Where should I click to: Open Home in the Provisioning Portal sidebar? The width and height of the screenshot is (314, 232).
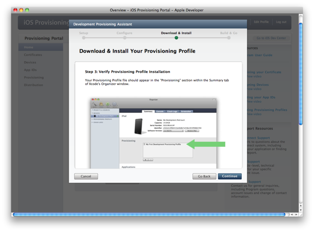coord(41,47)
